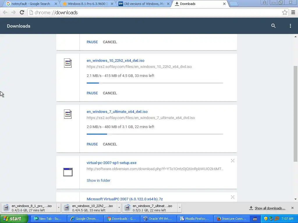Viewport: 298px width, 223px height.
Task: Click the Downloads - G... taskbar button
Action: click(122, 219)
